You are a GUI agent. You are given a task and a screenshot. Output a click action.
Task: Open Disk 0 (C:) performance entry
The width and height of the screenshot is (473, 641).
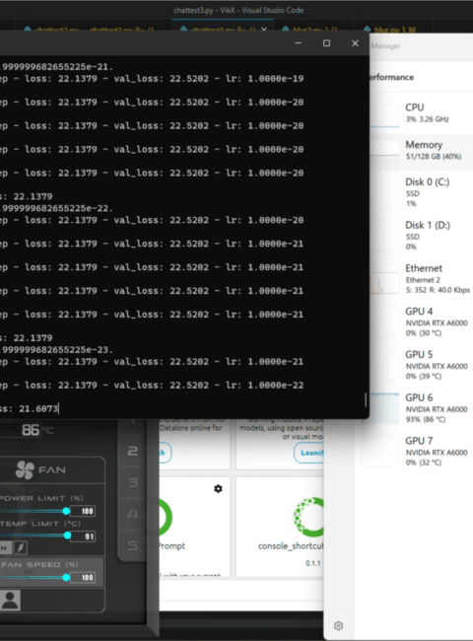pos(421,192)
